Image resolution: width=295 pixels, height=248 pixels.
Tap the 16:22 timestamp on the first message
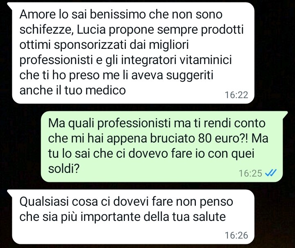236,95
